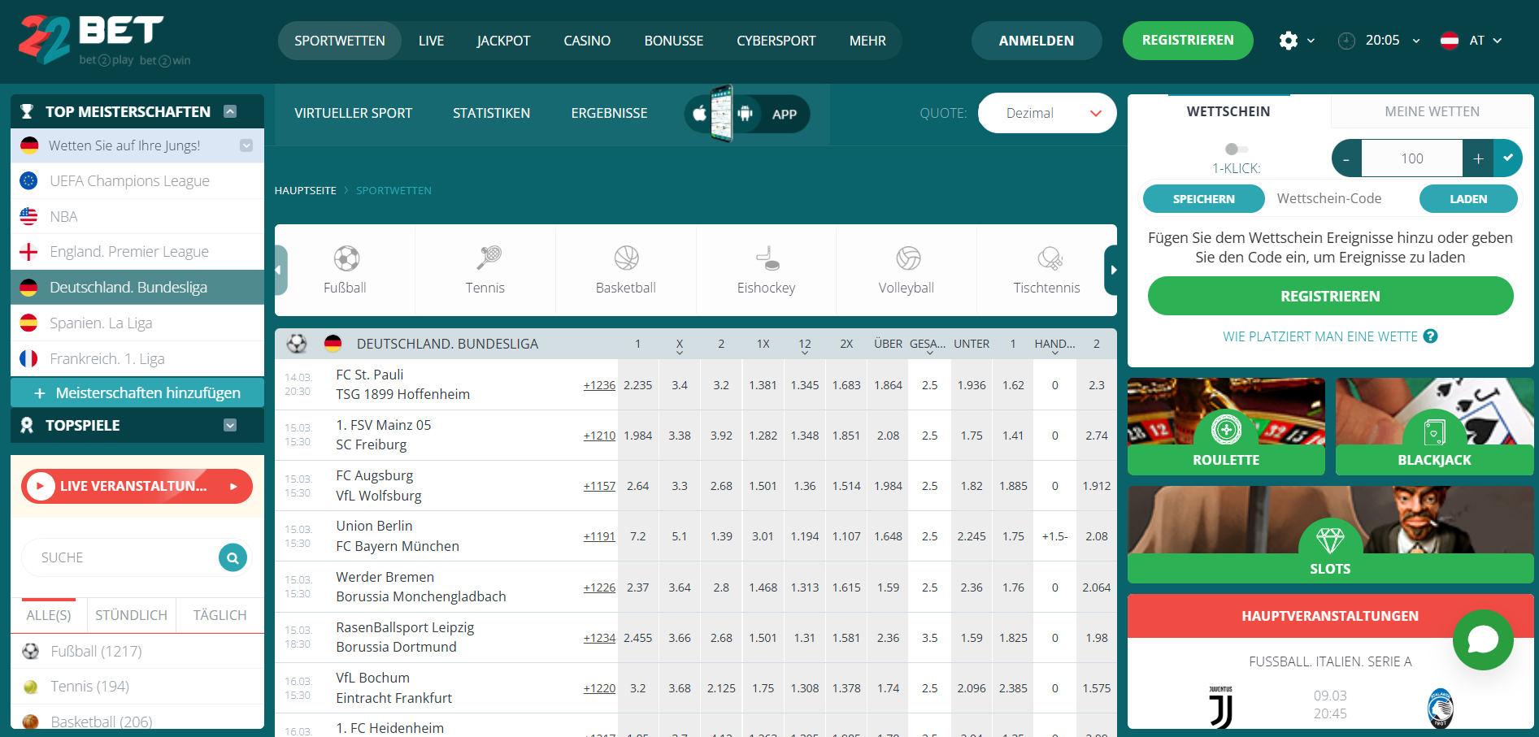The height and width of the screenshot is (737, 1539).
Task: Open the AT language dropdown
Action: (1498, 41)
